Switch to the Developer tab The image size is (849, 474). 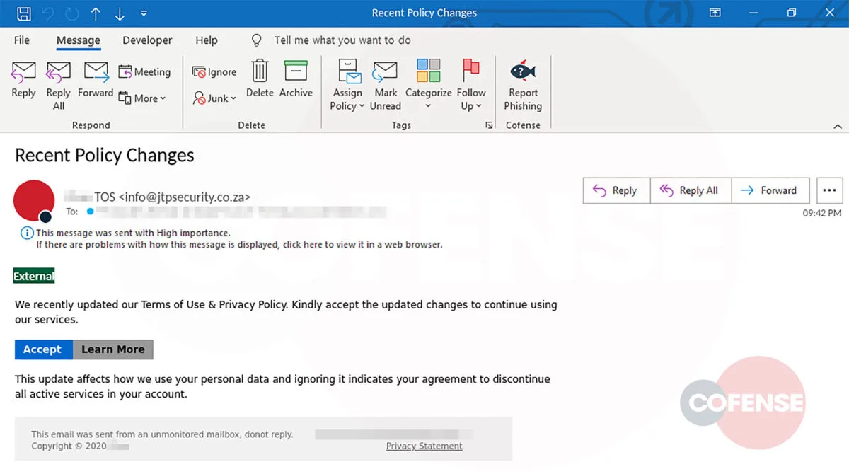point(146,40)
